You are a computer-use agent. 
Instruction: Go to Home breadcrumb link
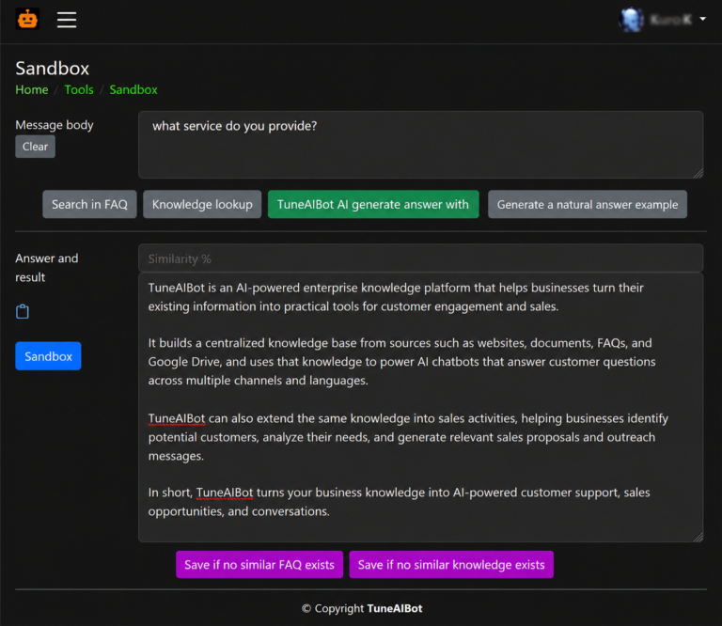tap(32, 89)
